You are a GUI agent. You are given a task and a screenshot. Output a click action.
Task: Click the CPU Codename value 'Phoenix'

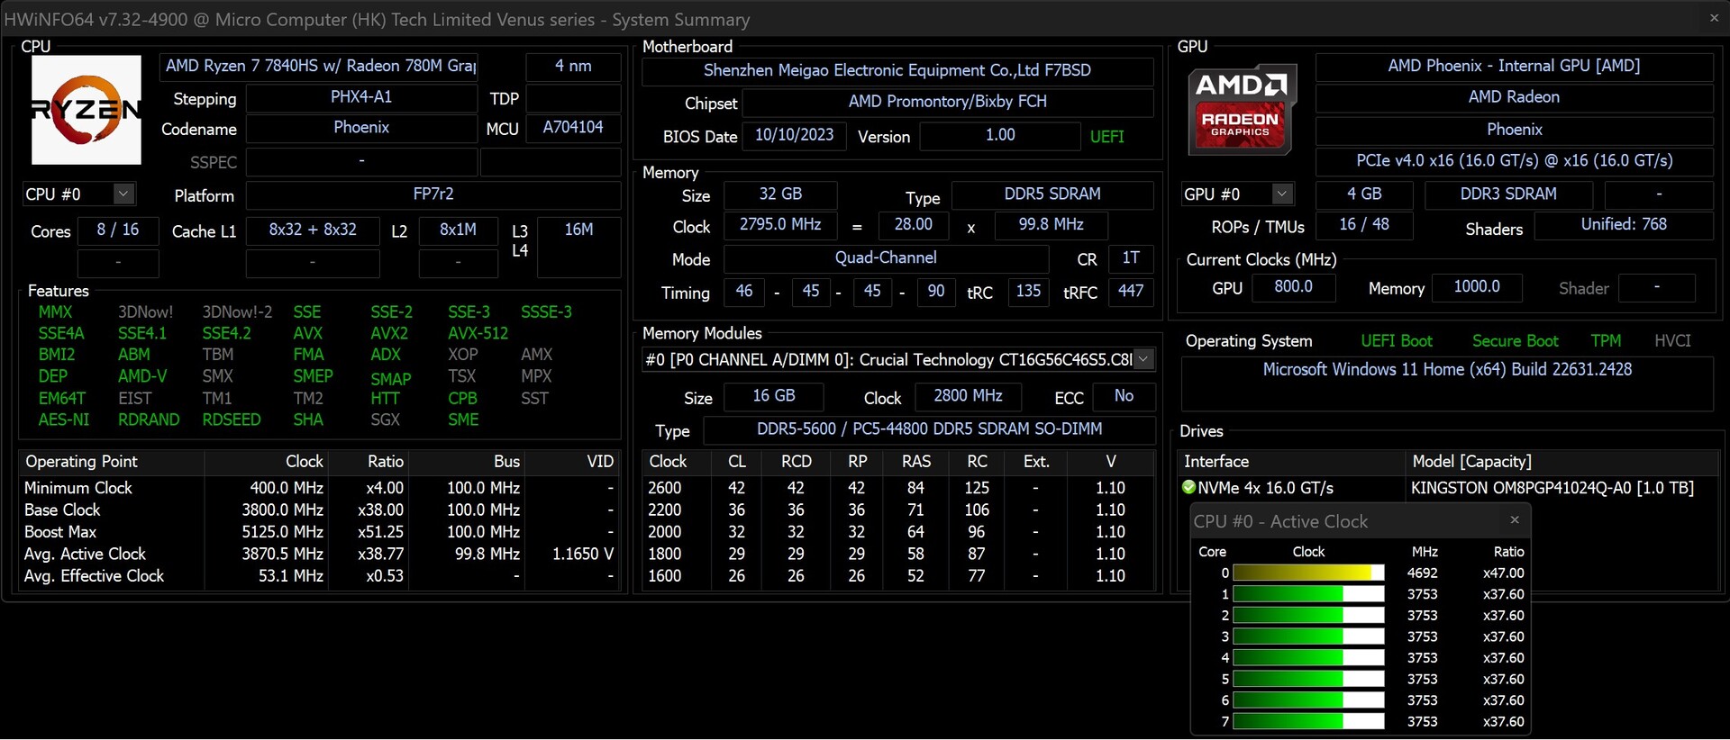(361, 128)
